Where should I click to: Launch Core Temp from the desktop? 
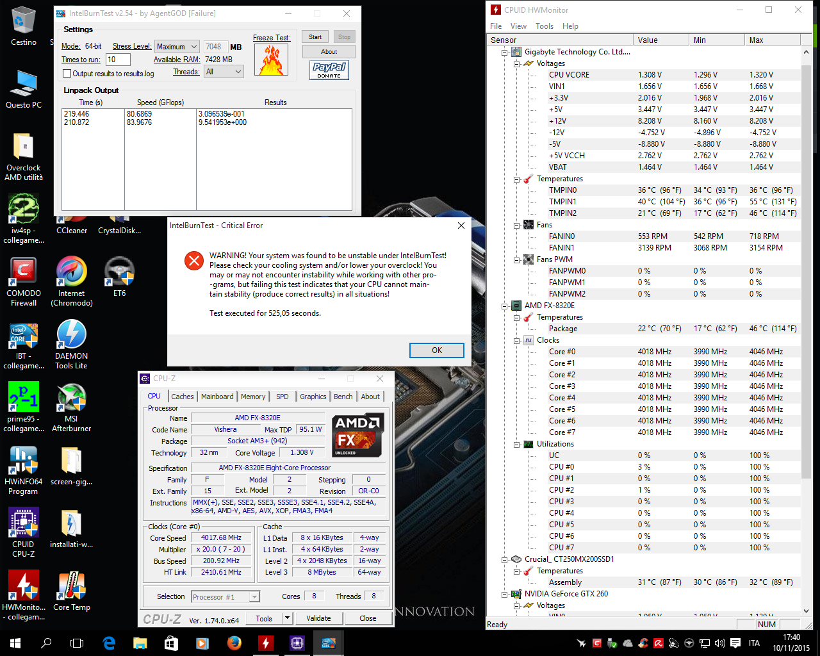[72, 591]
